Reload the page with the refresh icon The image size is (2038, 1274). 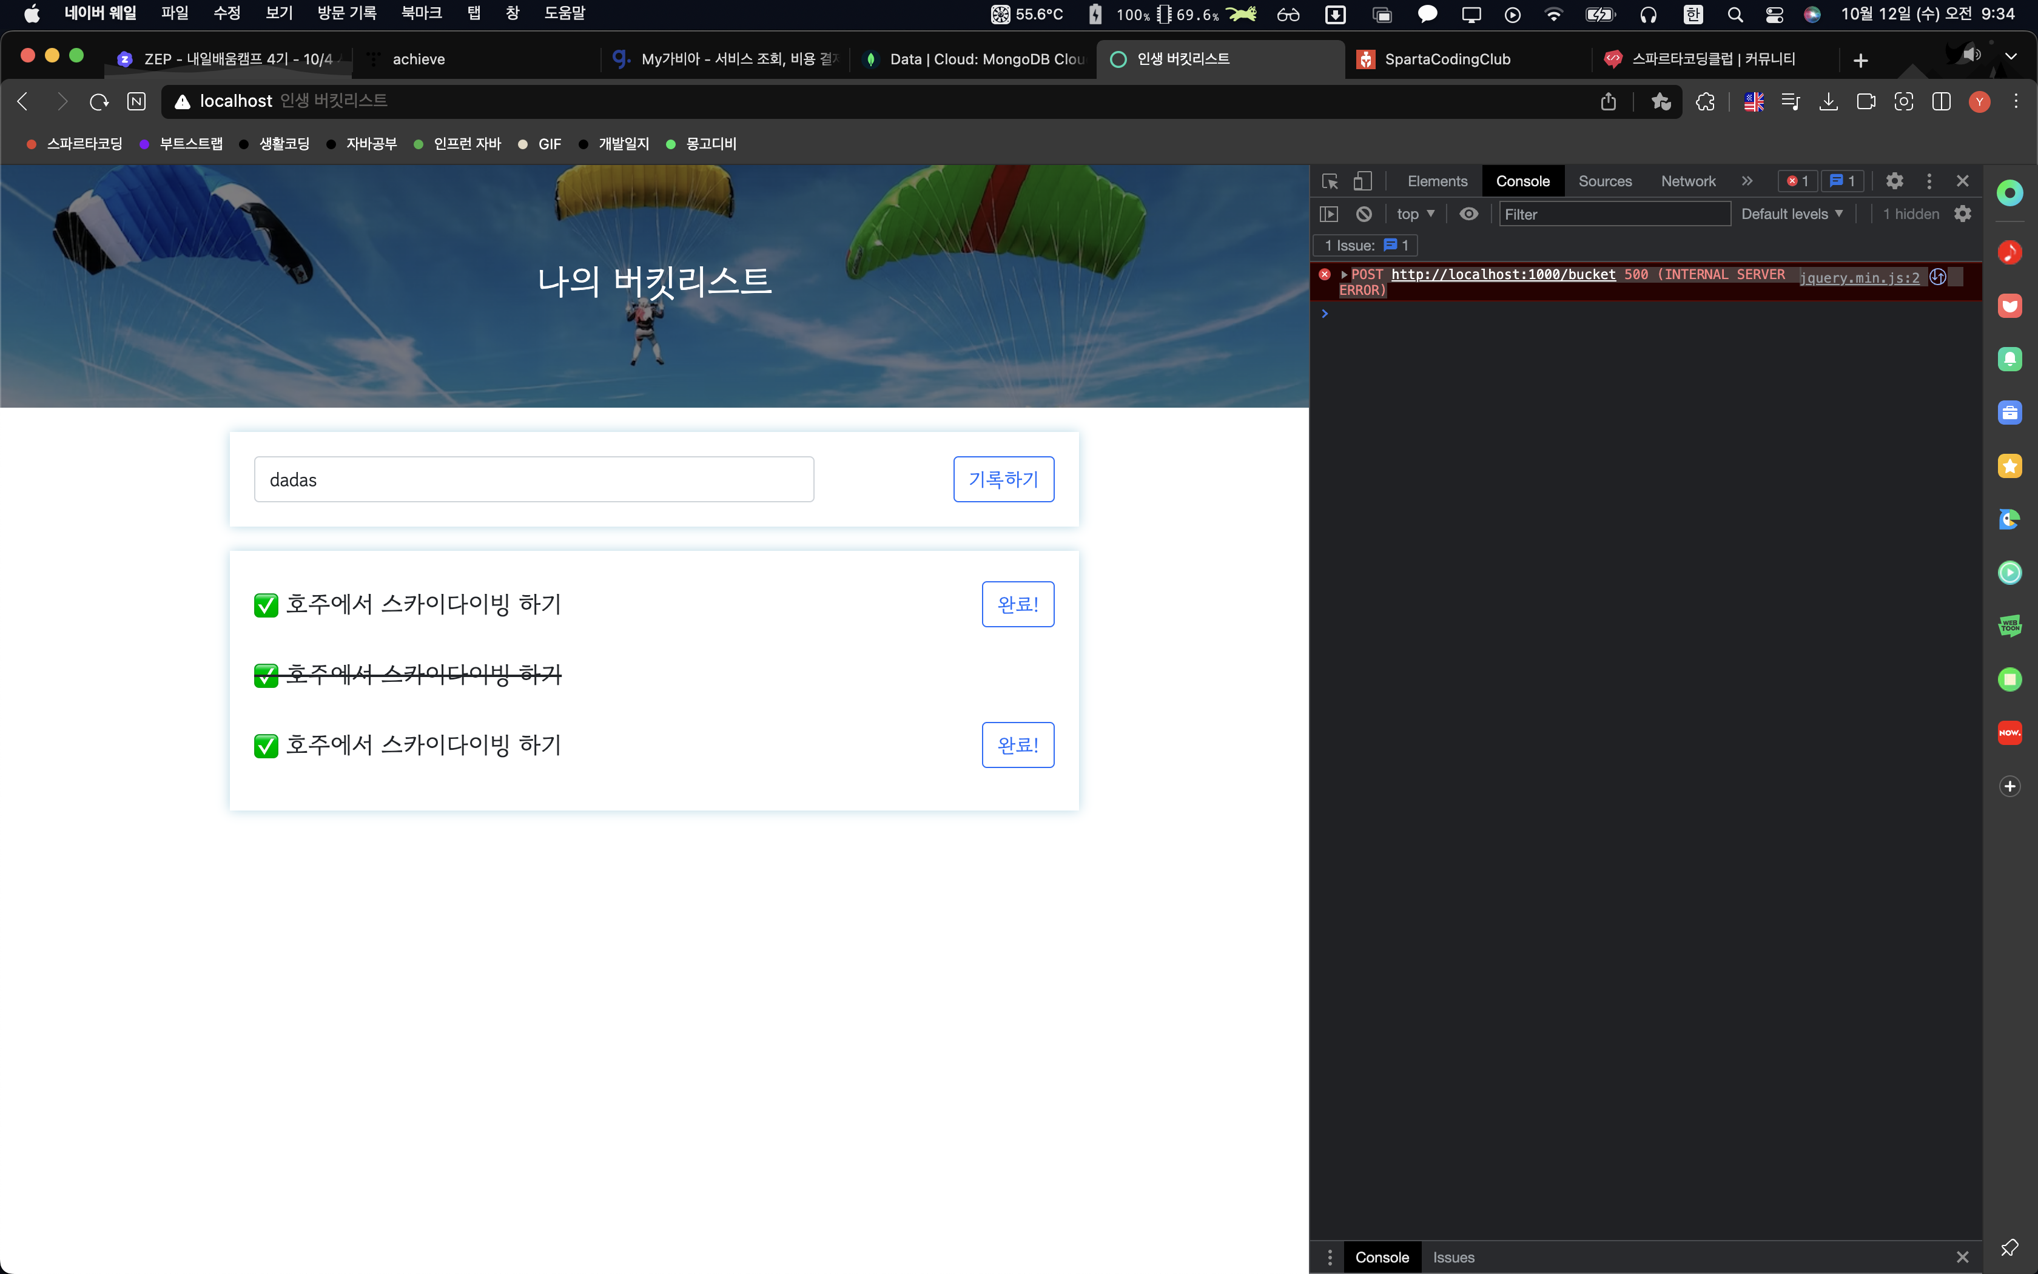click(99, 102)
